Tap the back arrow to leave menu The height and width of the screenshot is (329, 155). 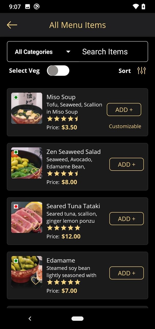point(12,25)
